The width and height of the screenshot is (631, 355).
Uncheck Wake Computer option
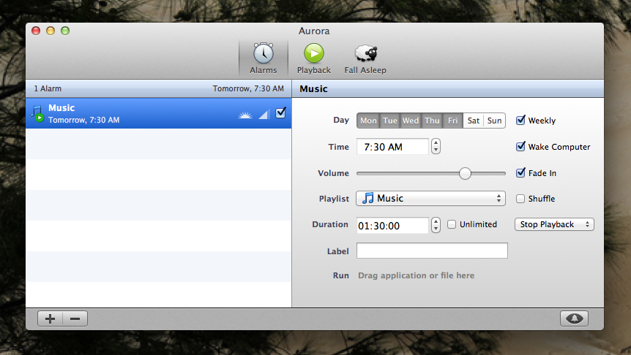[520, 146]
